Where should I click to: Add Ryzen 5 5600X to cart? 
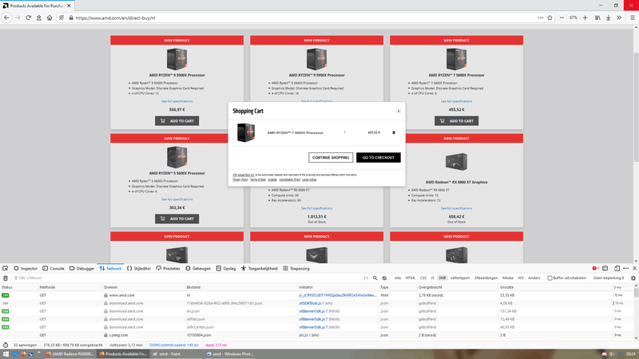click(177, 219)
